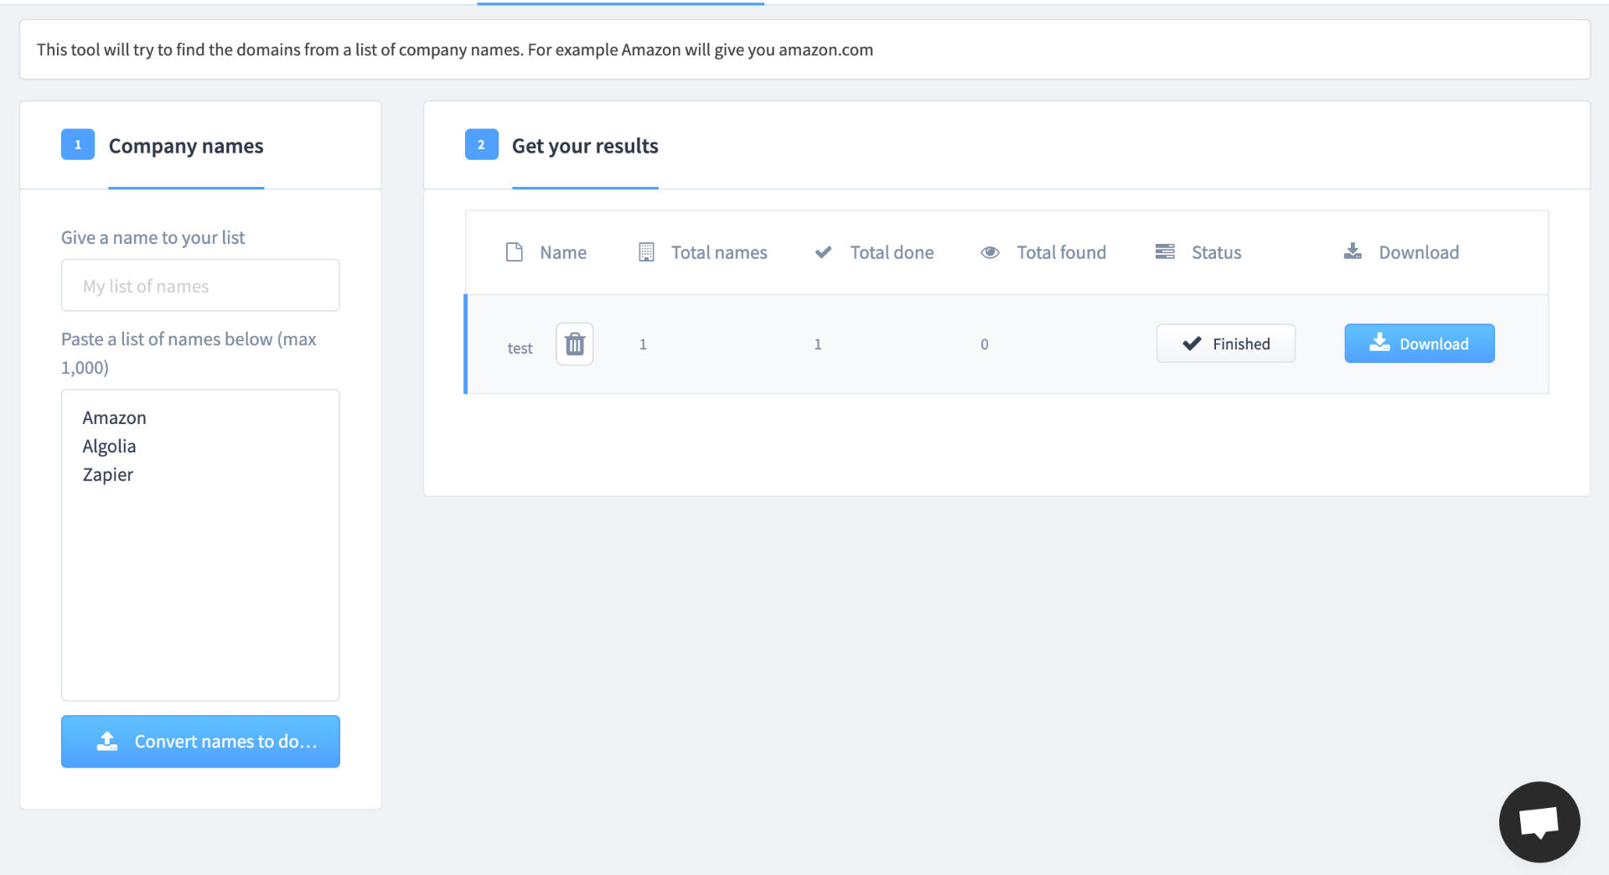Open the chat support bubble
The height and width of the screenshot is (875, 1609).
pos(1539,821)
